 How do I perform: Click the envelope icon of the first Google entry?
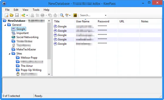point(55,26)
